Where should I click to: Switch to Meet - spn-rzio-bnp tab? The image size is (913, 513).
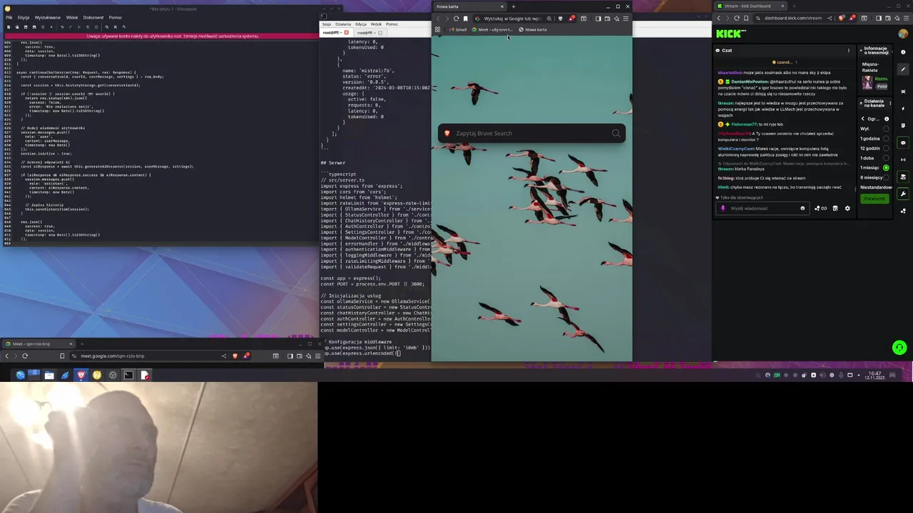pyautogui.click(x=38, y=344)
